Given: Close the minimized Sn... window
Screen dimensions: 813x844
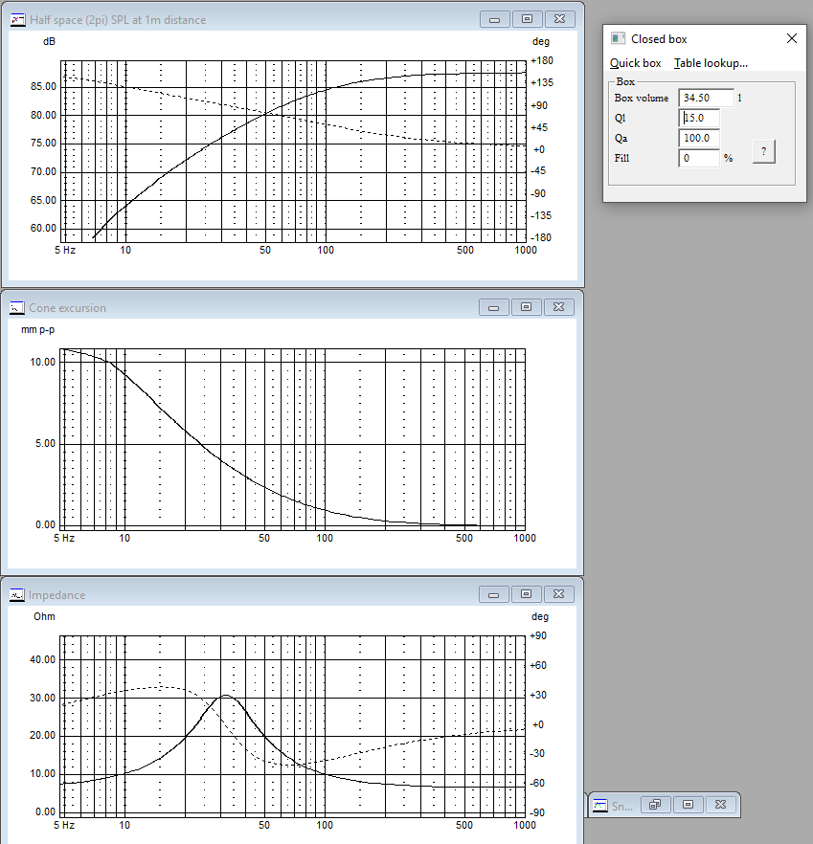Looking at the screenshot, I should click(x=720, y=805).
